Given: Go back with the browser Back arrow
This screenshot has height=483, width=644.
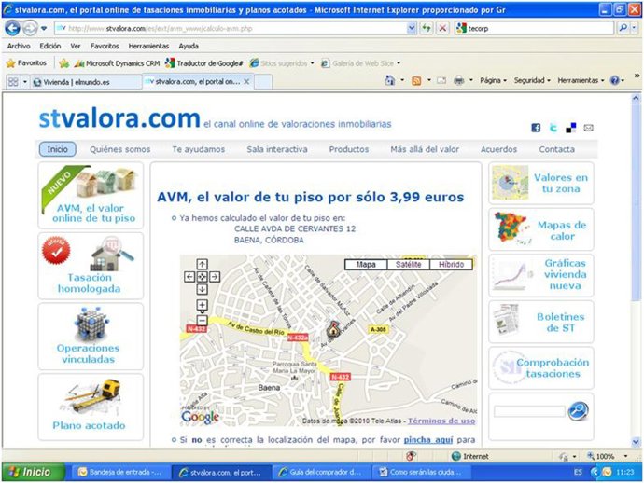Looking at the screenshot, I should (x=12, y=28).
